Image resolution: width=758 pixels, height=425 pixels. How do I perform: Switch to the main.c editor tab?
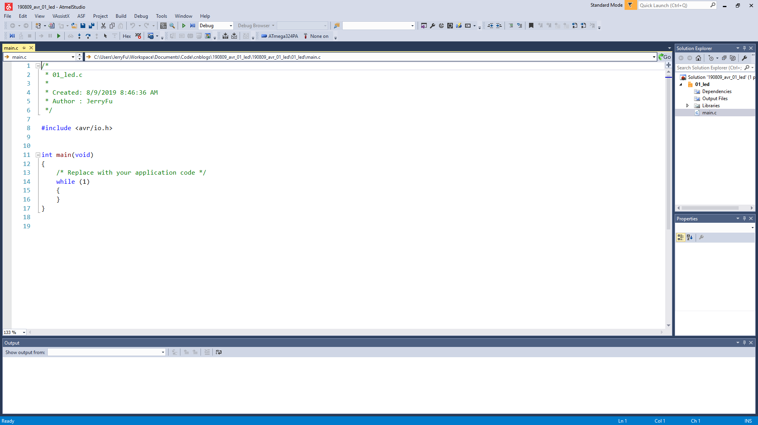tap(11, 48)
